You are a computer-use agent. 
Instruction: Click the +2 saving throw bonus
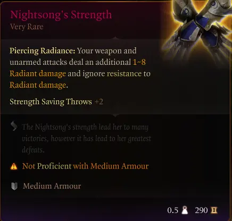pyautogui.click(x=99, y=102)
